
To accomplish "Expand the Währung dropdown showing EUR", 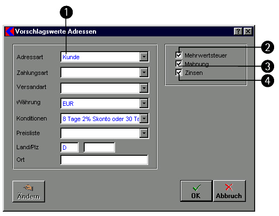I will tap(144, 104).
